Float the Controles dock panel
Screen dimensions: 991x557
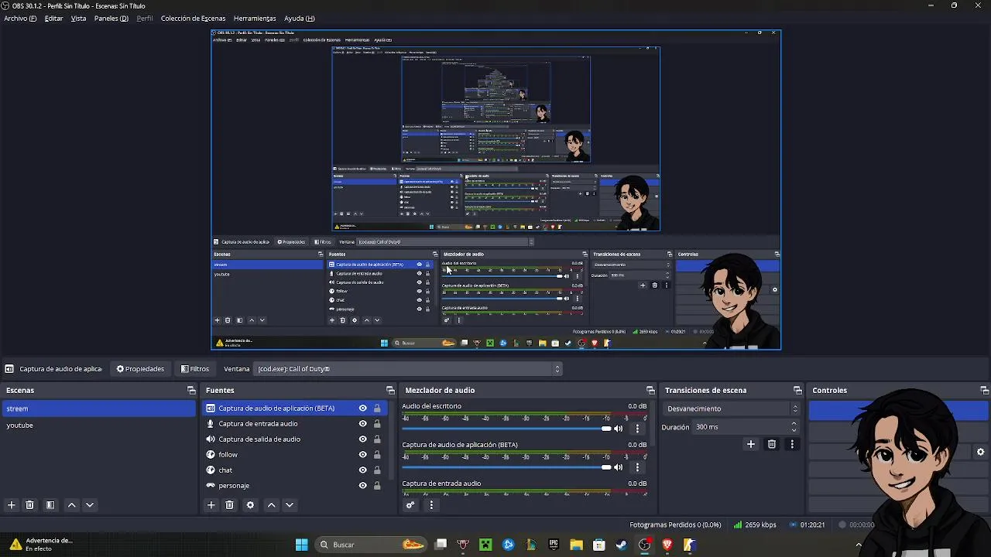point(984,391)
